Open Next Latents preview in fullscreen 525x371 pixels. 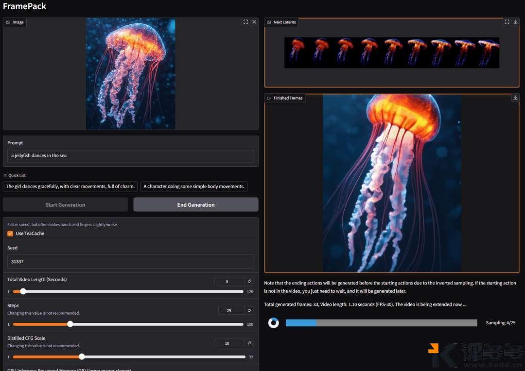click(x=507, y=22)
